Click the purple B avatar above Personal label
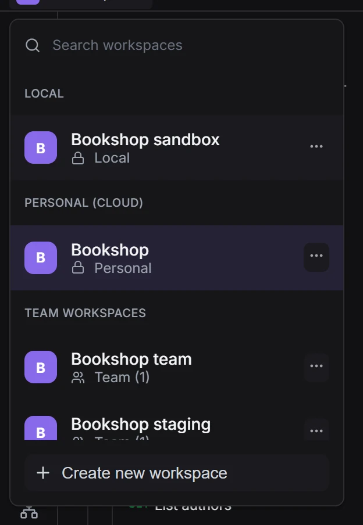 [41, 258]
